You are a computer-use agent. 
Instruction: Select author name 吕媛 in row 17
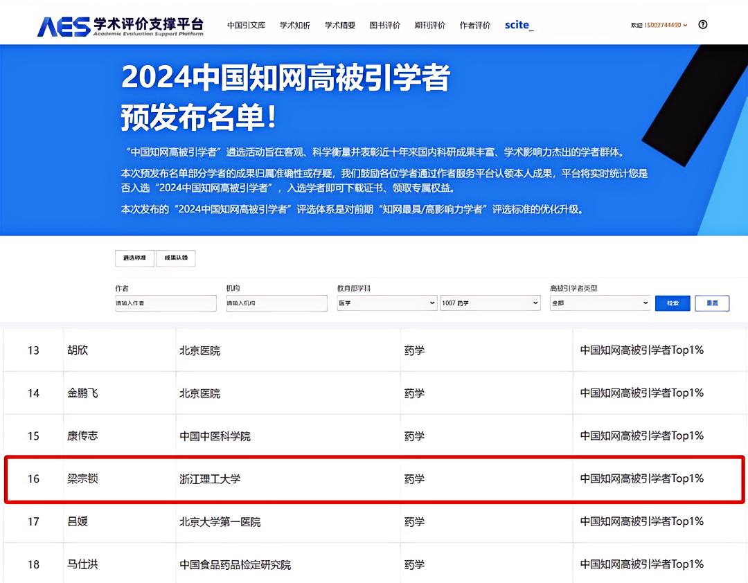point(78,521)
